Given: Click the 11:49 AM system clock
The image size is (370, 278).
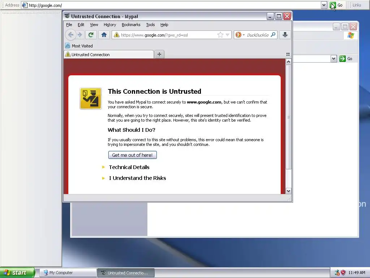Looking at the screenshot, I should 357,273.
